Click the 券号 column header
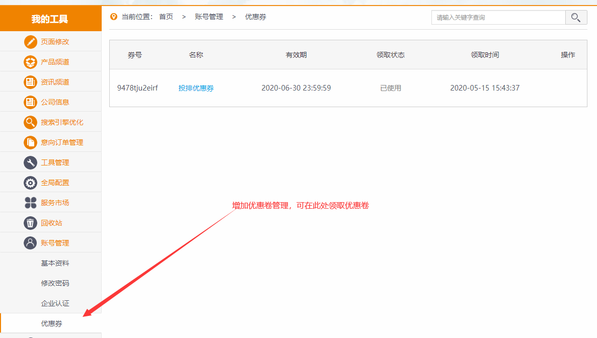 135,55
